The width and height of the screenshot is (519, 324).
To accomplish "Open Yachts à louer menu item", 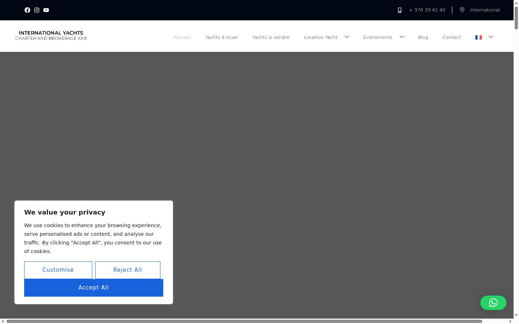I will (222, 37).
